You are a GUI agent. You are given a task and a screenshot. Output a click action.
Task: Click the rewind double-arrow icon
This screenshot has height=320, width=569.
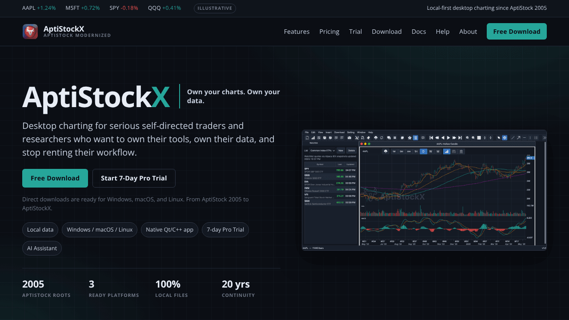pyautogui.click(x=437, y=138)
